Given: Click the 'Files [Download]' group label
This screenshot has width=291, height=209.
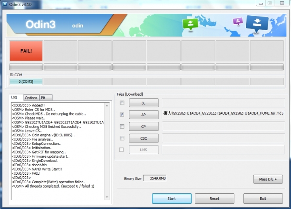Looking at the screenshot, I should coord(130,94).
